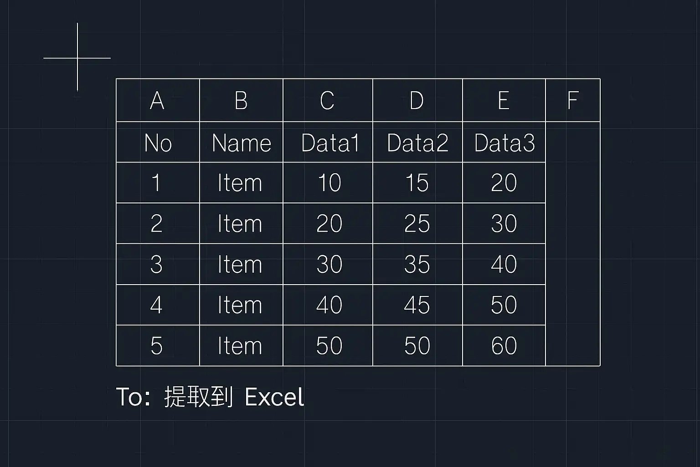700x467 pixels.
Task: Click the crosshair cursor marker
Action: point(77,58)
